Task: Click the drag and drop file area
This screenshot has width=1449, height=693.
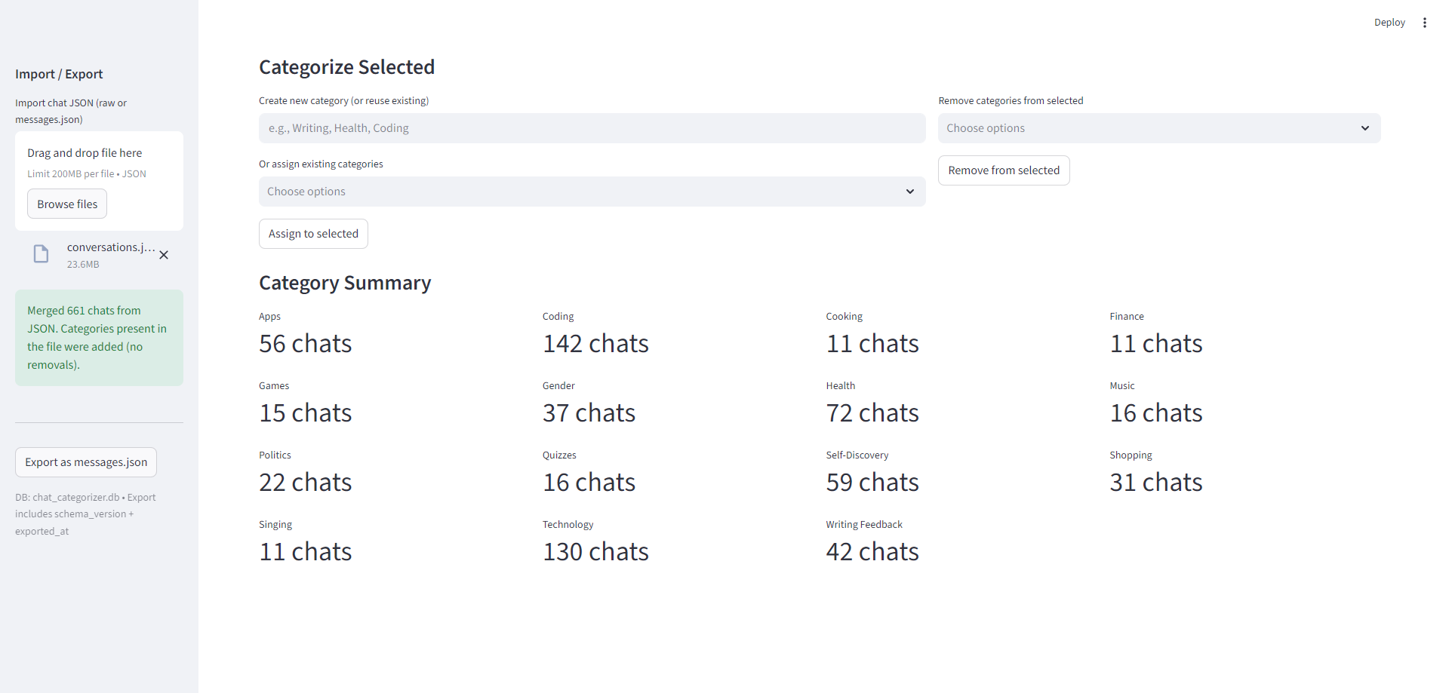Action: (x=99, y=162)
